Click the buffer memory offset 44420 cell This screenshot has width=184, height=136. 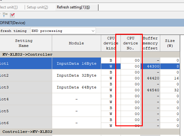click(150, 78)
